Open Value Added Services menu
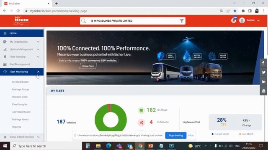This screenshot has width=268, height=150. [22, 137]
